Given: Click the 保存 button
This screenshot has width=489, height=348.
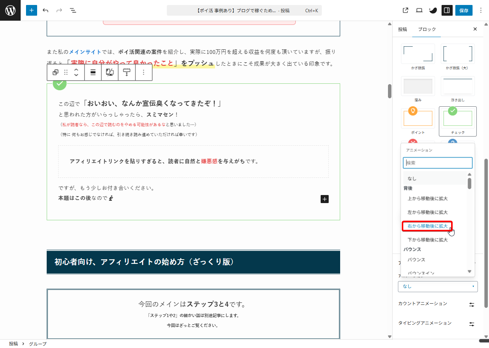Looking at the screenshot, I should click(x=464, y=10).
